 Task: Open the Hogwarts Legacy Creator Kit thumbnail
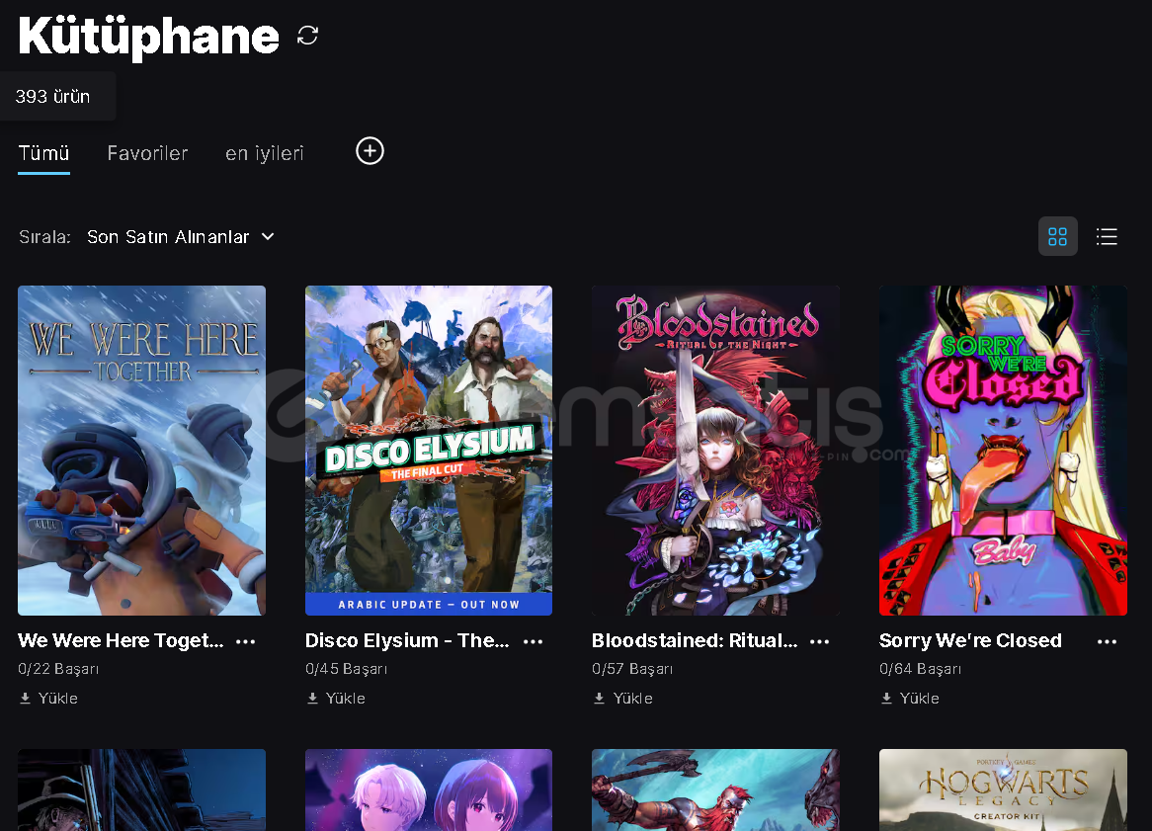[x=1003, y=789]
